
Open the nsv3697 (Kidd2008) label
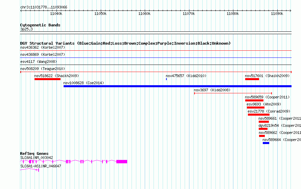click(x=212, y=90)
